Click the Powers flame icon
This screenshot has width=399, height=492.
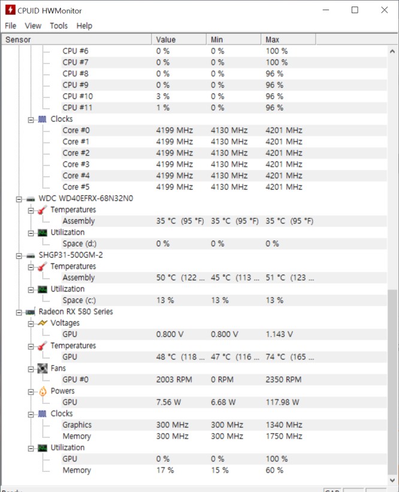pos(42,391)
